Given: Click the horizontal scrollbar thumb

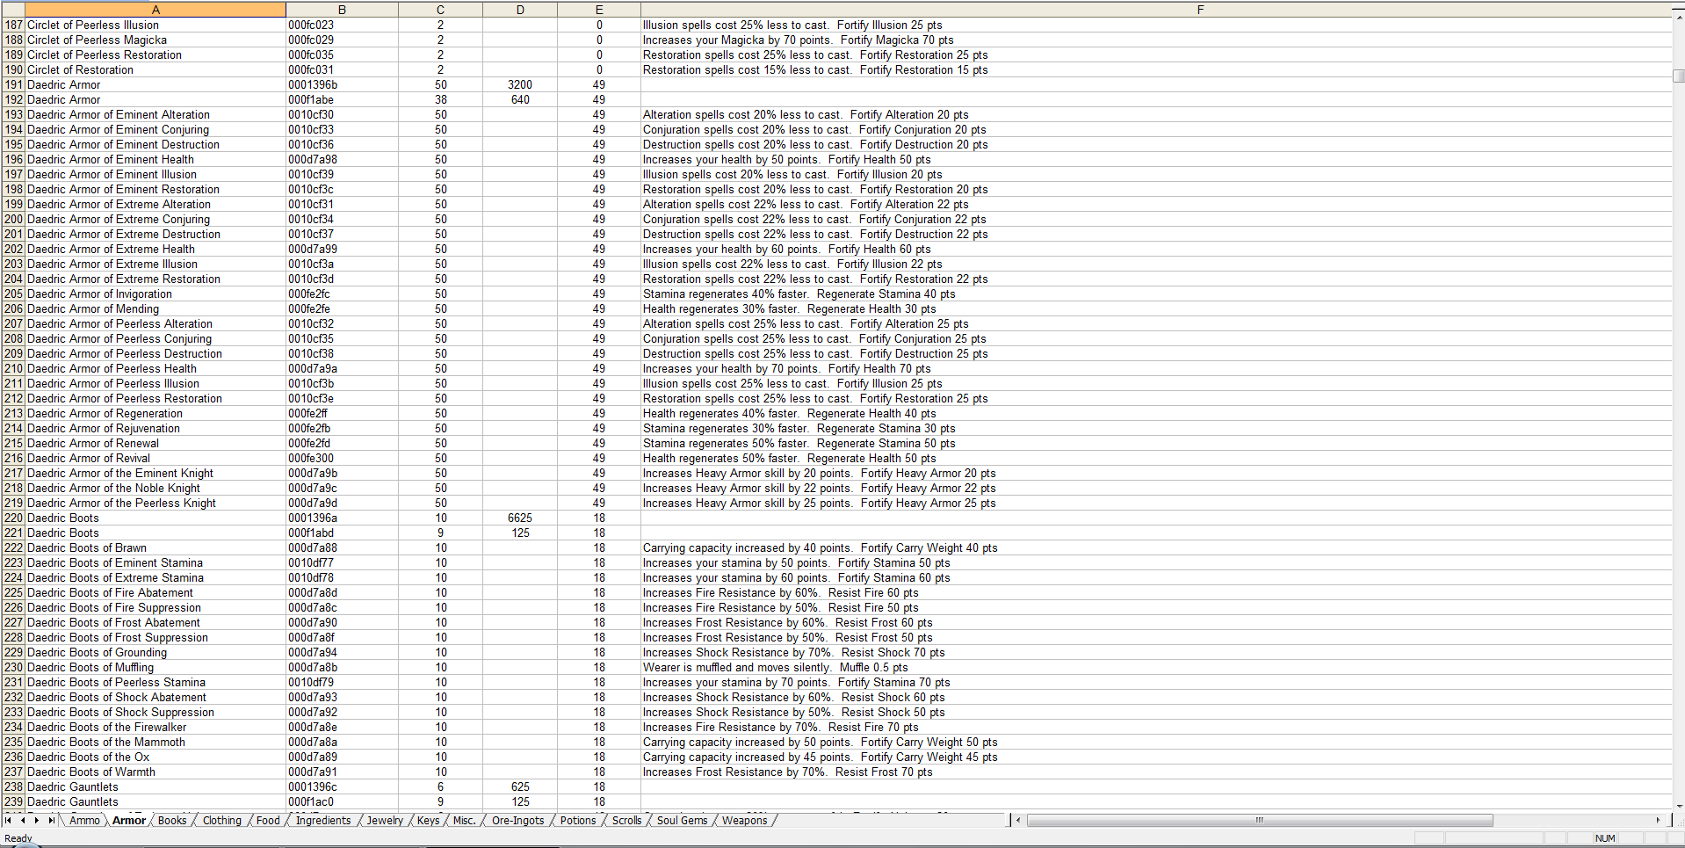Looking at the screenshot, I should pyautogui.click(x=1260, y=820).
